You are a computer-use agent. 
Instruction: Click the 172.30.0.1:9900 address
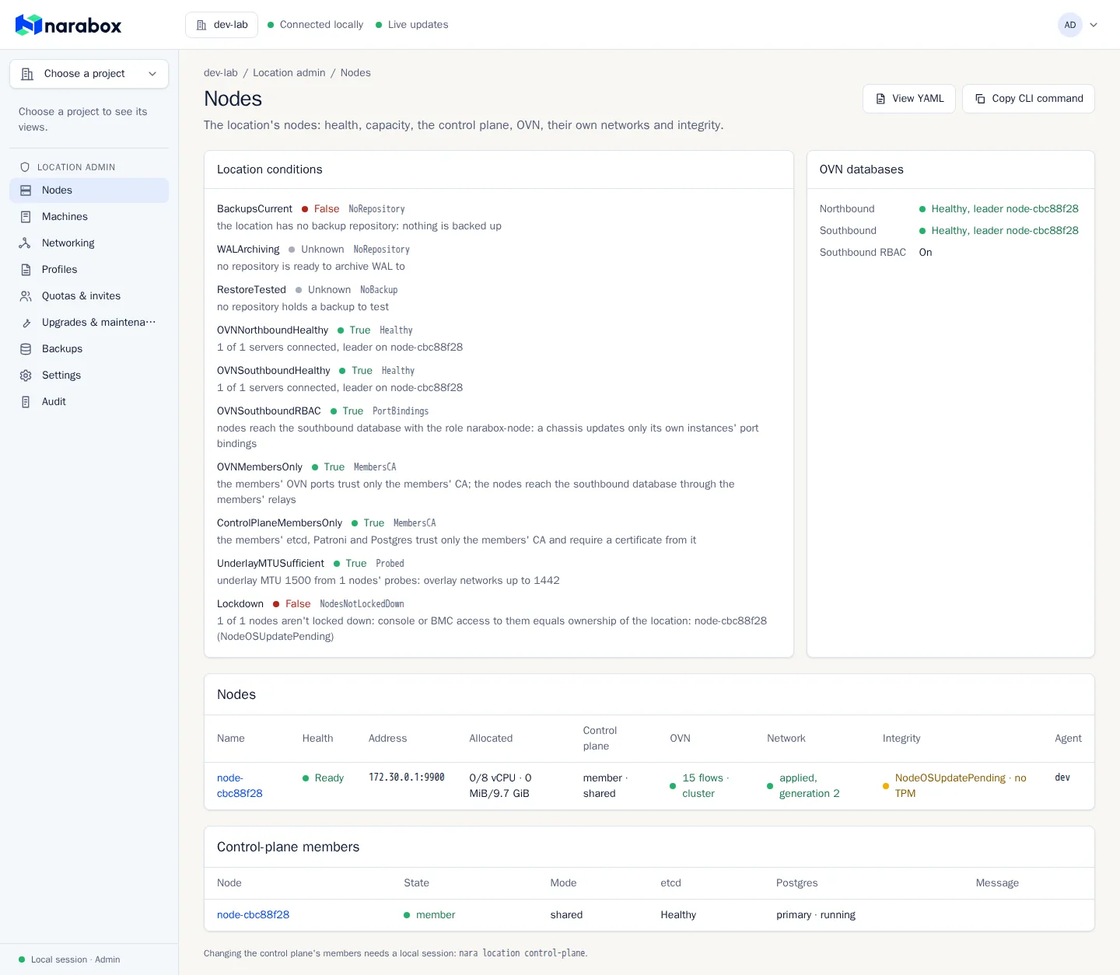coord(407,778)
